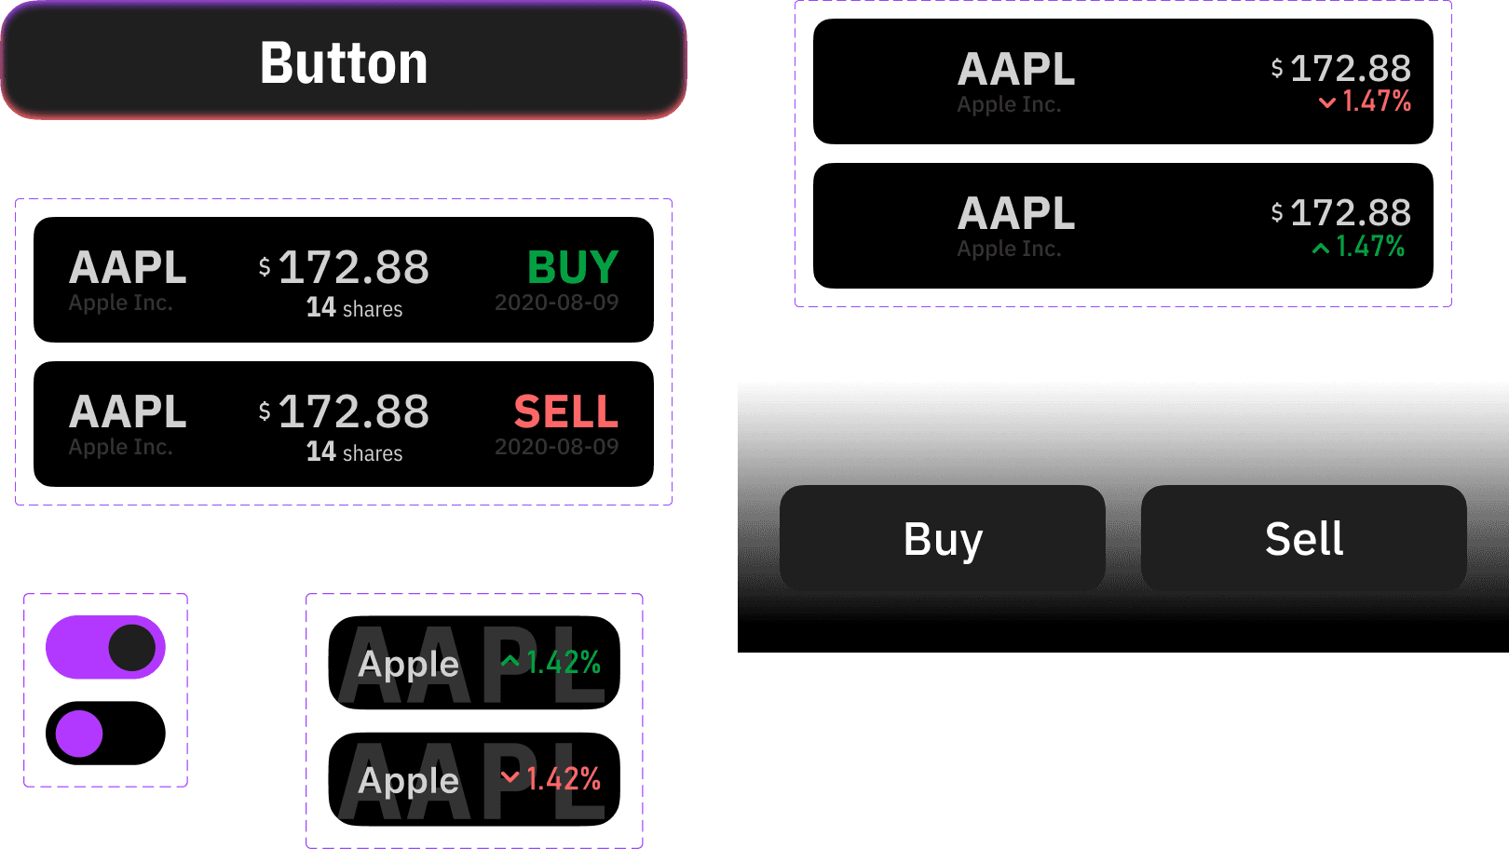
Task: Click Apple Inc. subtitle in rising 1.47% card
Action: 1009,249
